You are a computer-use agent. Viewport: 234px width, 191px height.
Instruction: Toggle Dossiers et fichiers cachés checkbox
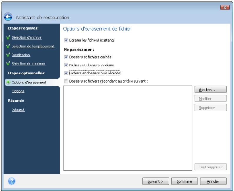(x=66, y=57)
